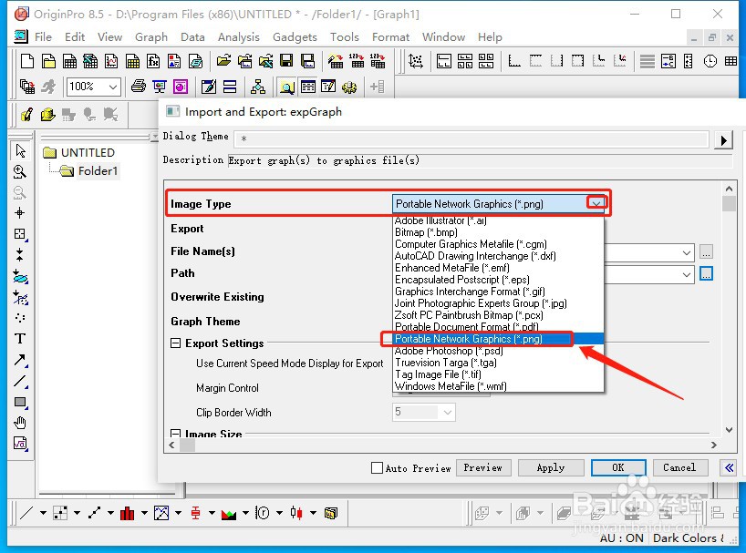Click the Dialog Theme input field
746x553 pixels.
(472, 138)
